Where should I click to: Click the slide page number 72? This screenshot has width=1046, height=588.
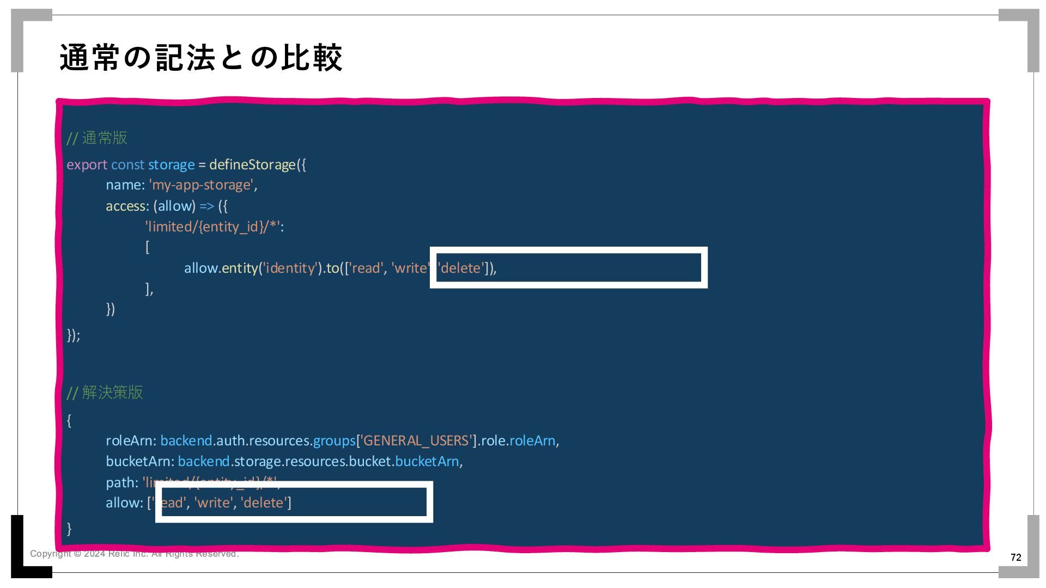[x=1015, y=558]
